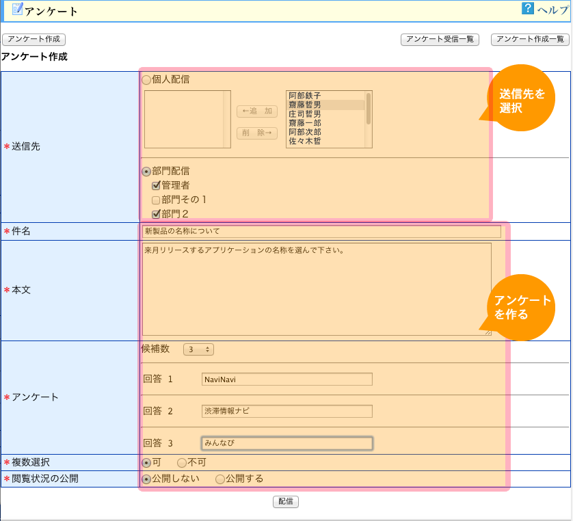Select the 部門配信 radio button
Image resolution: width=573 pixels, height=521 pixels.
(146, 172)
